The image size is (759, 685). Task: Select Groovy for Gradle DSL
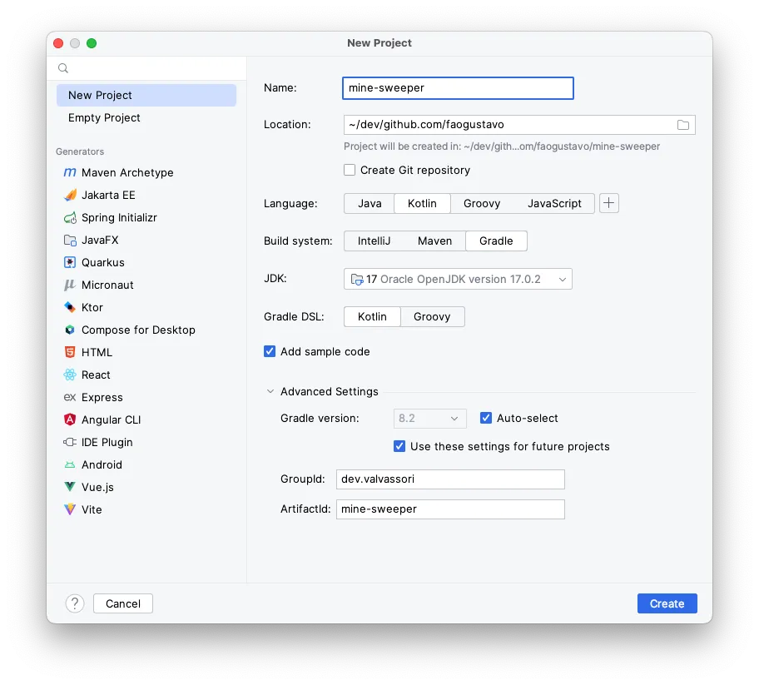coord(432,316)
